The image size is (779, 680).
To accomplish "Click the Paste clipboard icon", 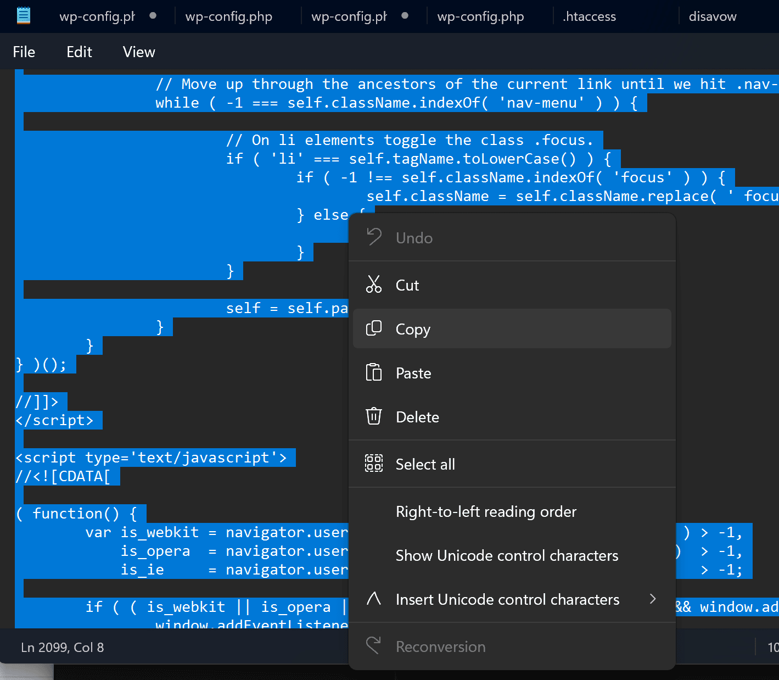I will click(374, 372).
